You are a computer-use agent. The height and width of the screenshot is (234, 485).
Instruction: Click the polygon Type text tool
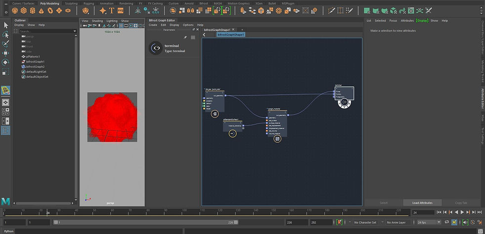(112, 11)
